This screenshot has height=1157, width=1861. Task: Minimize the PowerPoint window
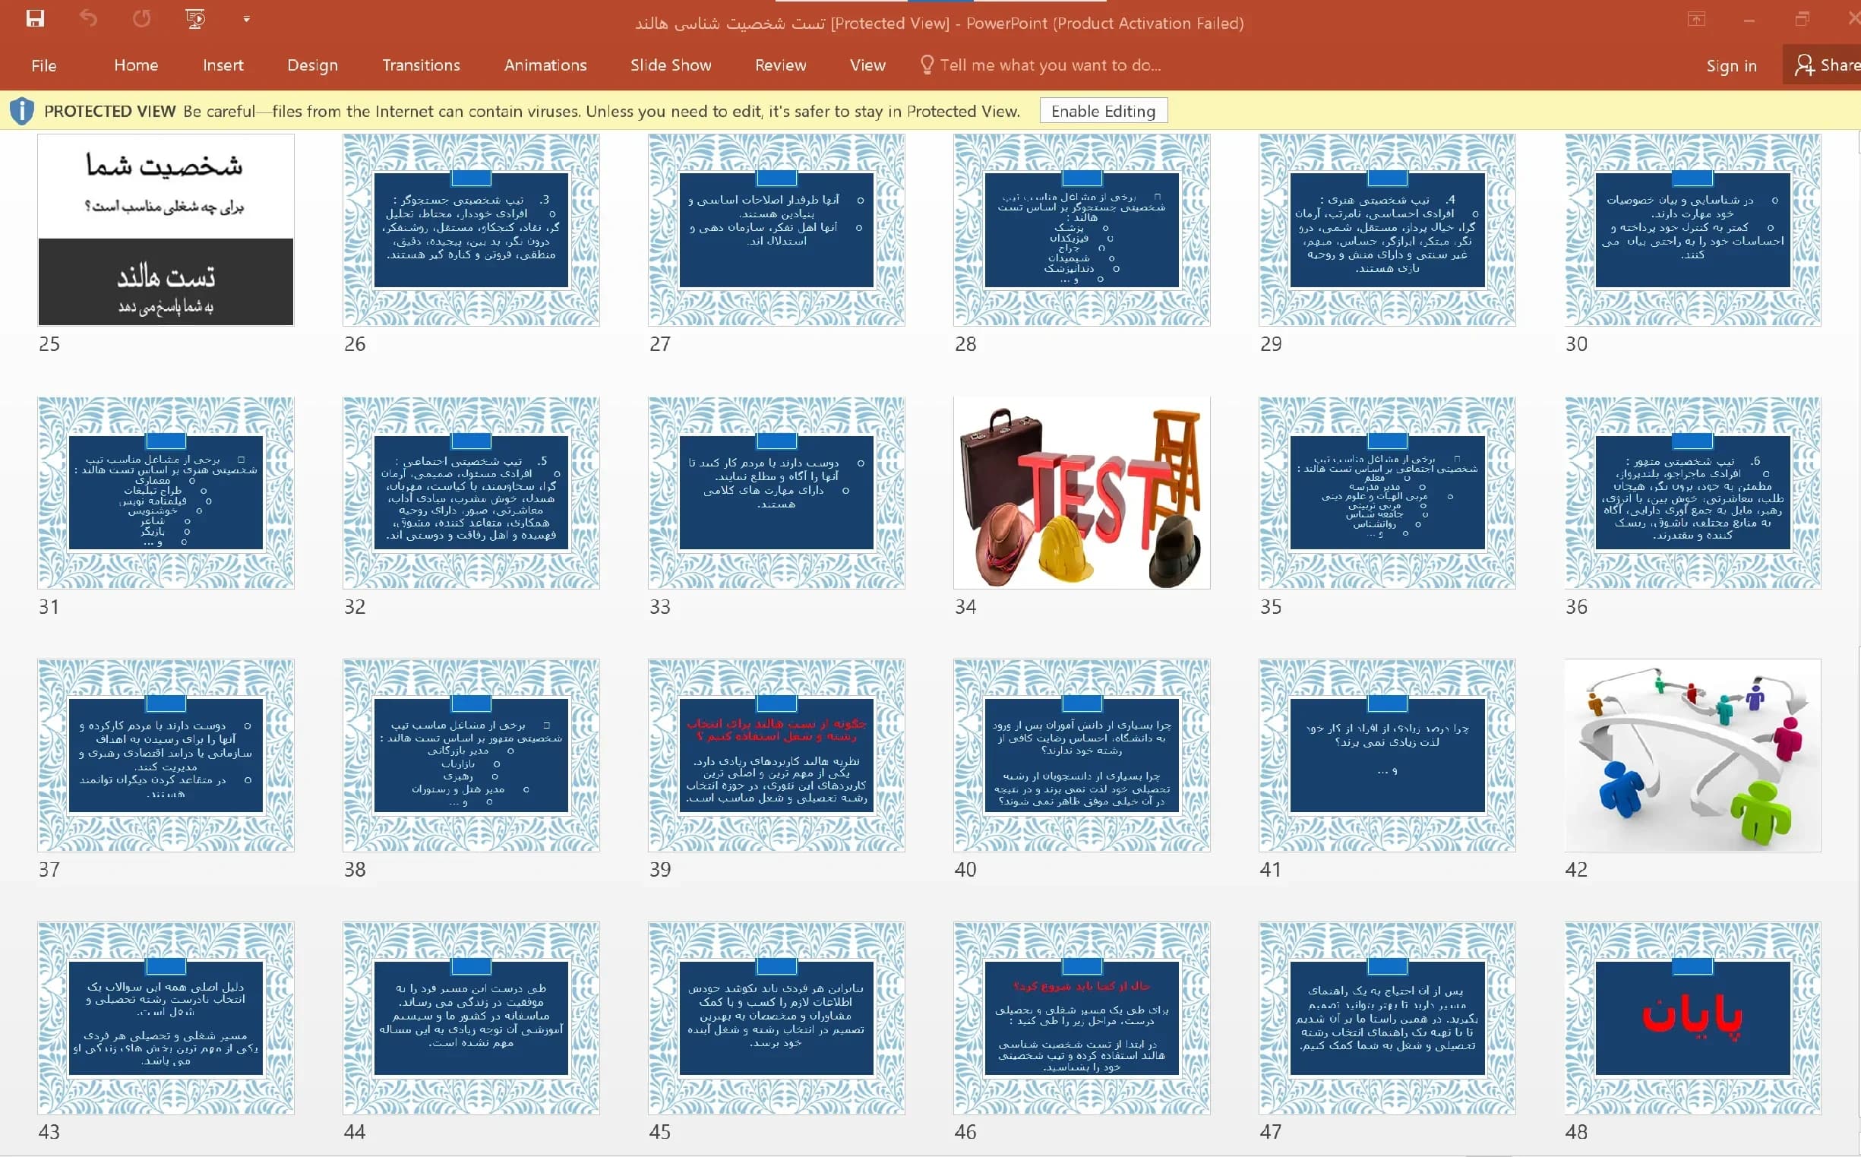(1749, 21)
